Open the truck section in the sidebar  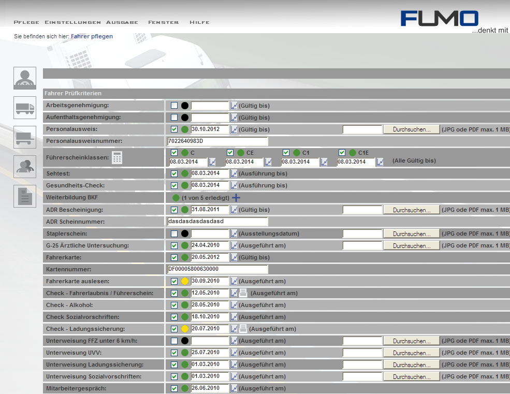pos(25,108)
